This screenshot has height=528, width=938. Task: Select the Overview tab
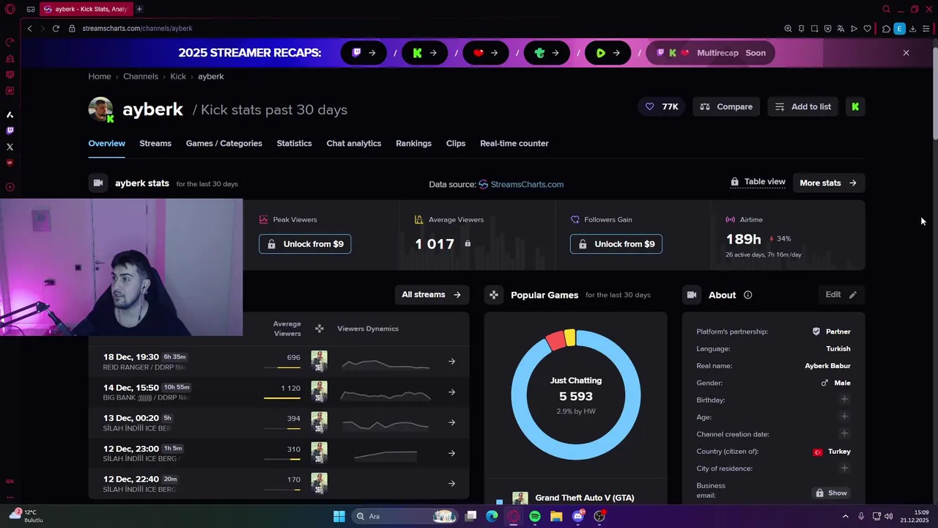point(107,143)
